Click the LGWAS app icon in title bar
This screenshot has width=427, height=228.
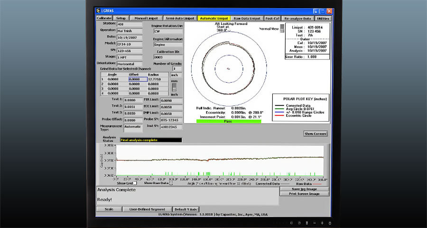click(98, 11)
